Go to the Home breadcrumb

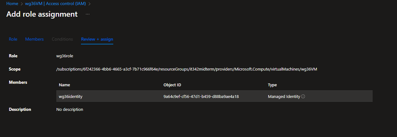pos(12,4)
